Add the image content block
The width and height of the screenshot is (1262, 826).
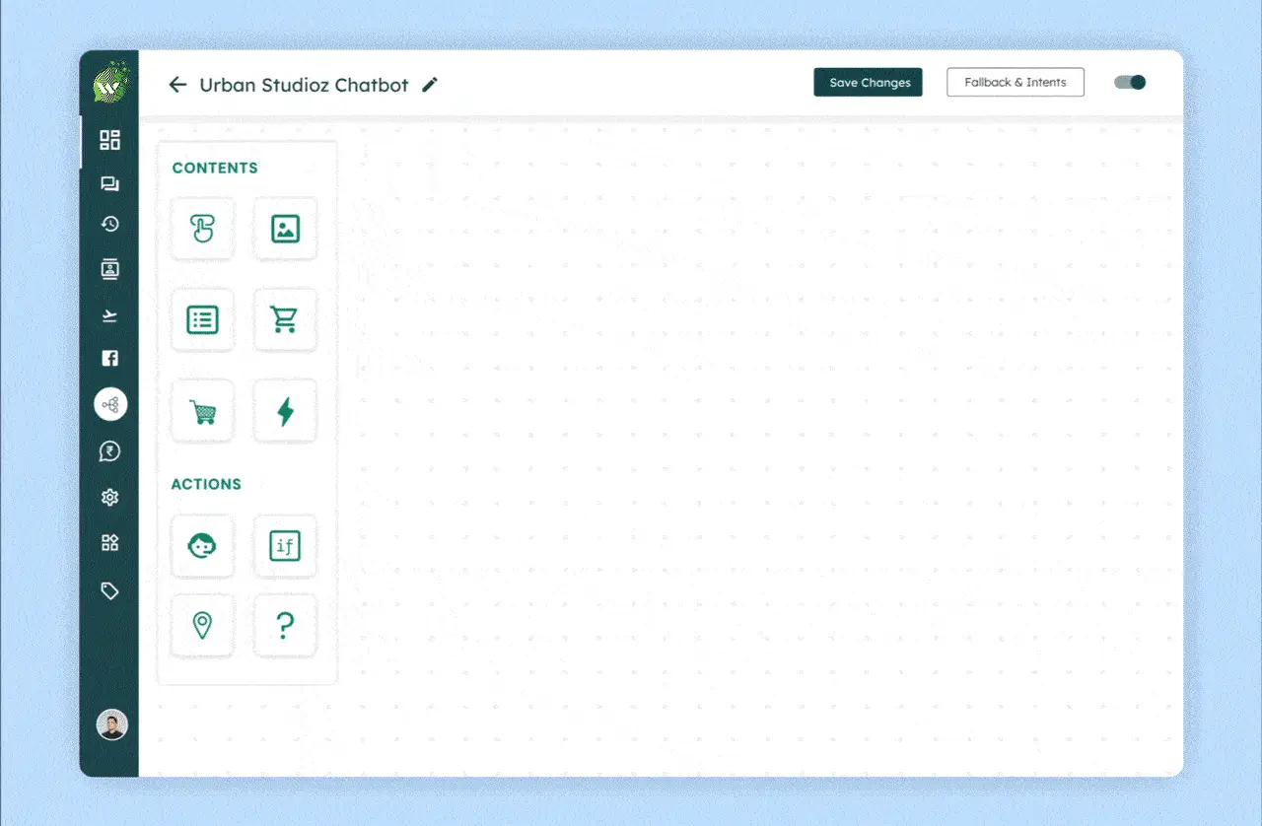[285, 230]
